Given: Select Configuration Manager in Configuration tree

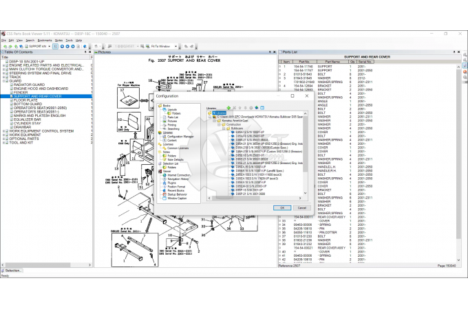Looking at the screenshot, I should pyautogui.click(x=180, y=137).
